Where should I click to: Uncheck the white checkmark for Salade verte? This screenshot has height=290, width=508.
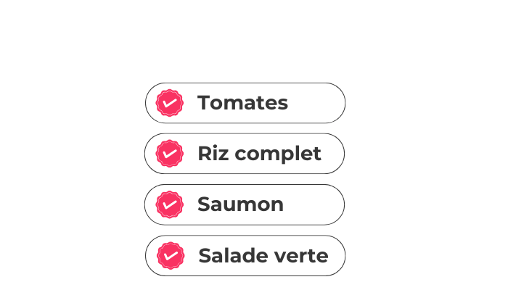click(x=171, y=255)
